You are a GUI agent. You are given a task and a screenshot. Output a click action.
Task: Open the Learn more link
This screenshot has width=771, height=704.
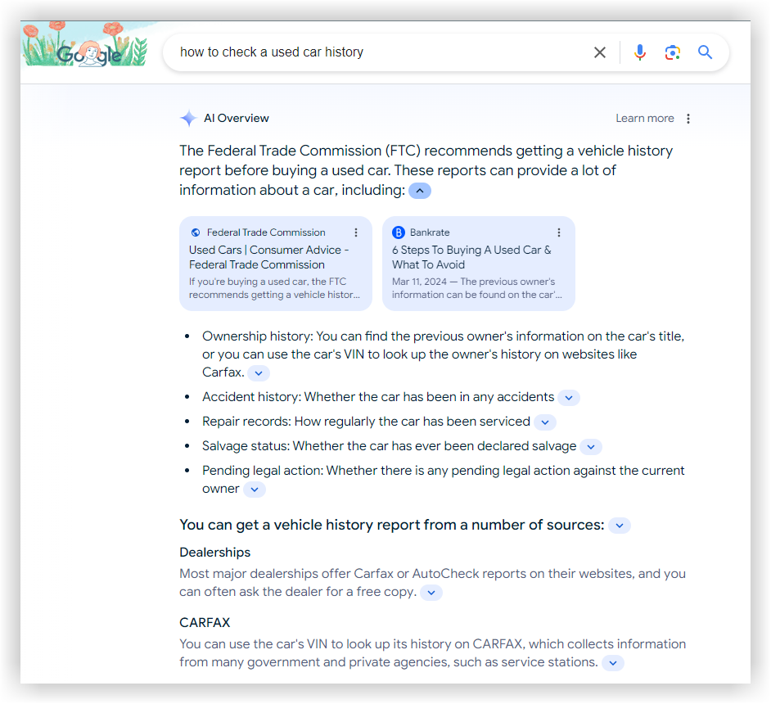pyautogui.click(x=645, y=119)
